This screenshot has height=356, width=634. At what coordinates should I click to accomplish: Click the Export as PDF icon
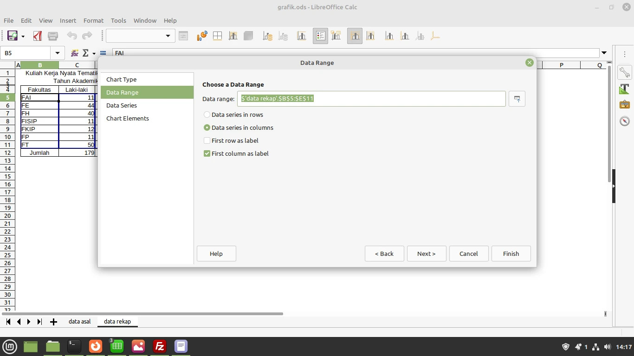tap(38, 36)
